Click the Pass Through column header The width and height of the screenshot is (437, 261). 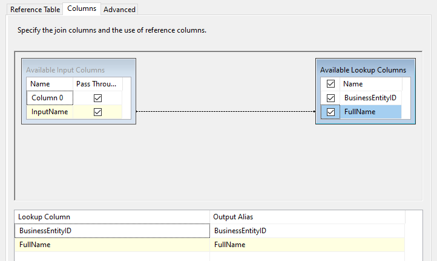[x=98, y=84]
